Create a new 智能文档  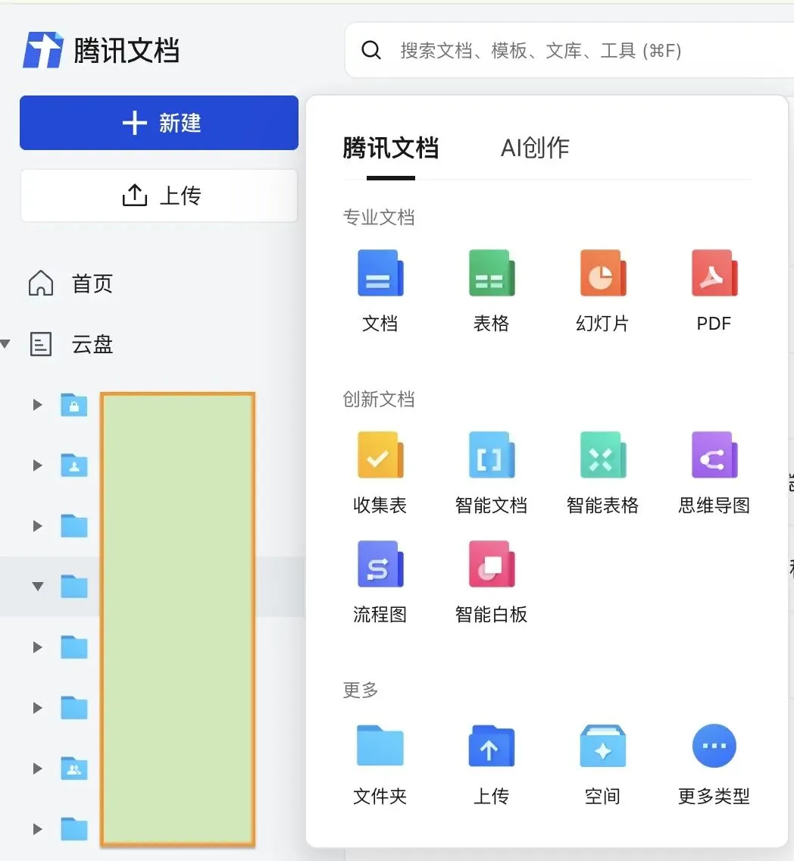click(492, 473)
